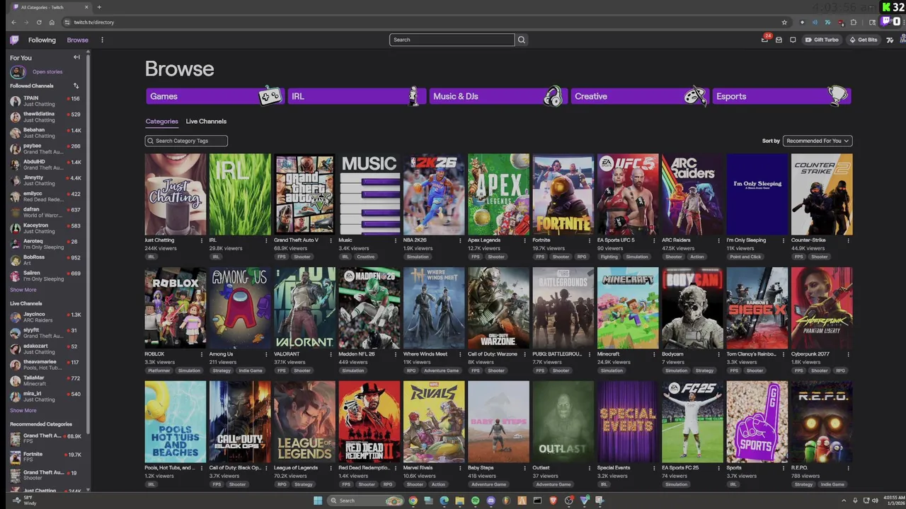Viewport: 906px width, 509px height.
Task: Go to Following in top navigation
Action: (x=42, y=40)
